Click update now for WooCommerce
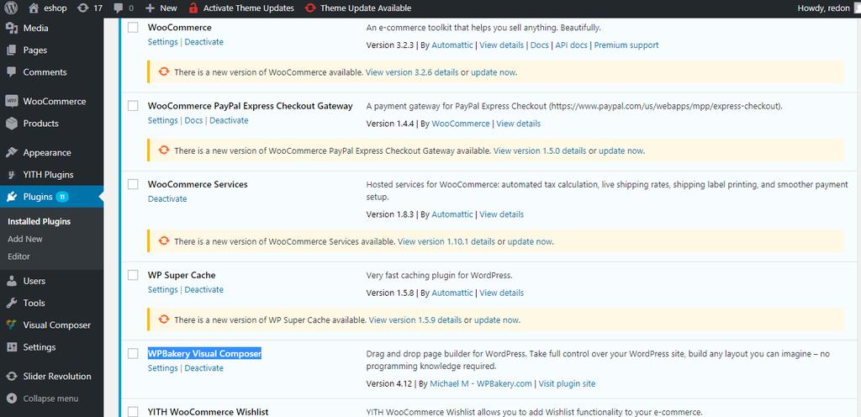This screenshot has height=417, width=861. tap(493, 71)
